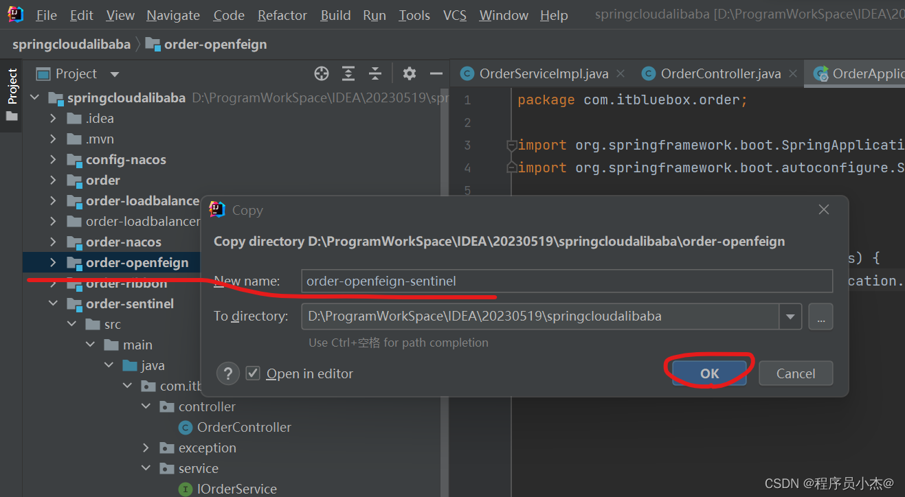Click the order-openfeign breadcrumb folder icon
The image size is (905, 497).
(153, 45)
